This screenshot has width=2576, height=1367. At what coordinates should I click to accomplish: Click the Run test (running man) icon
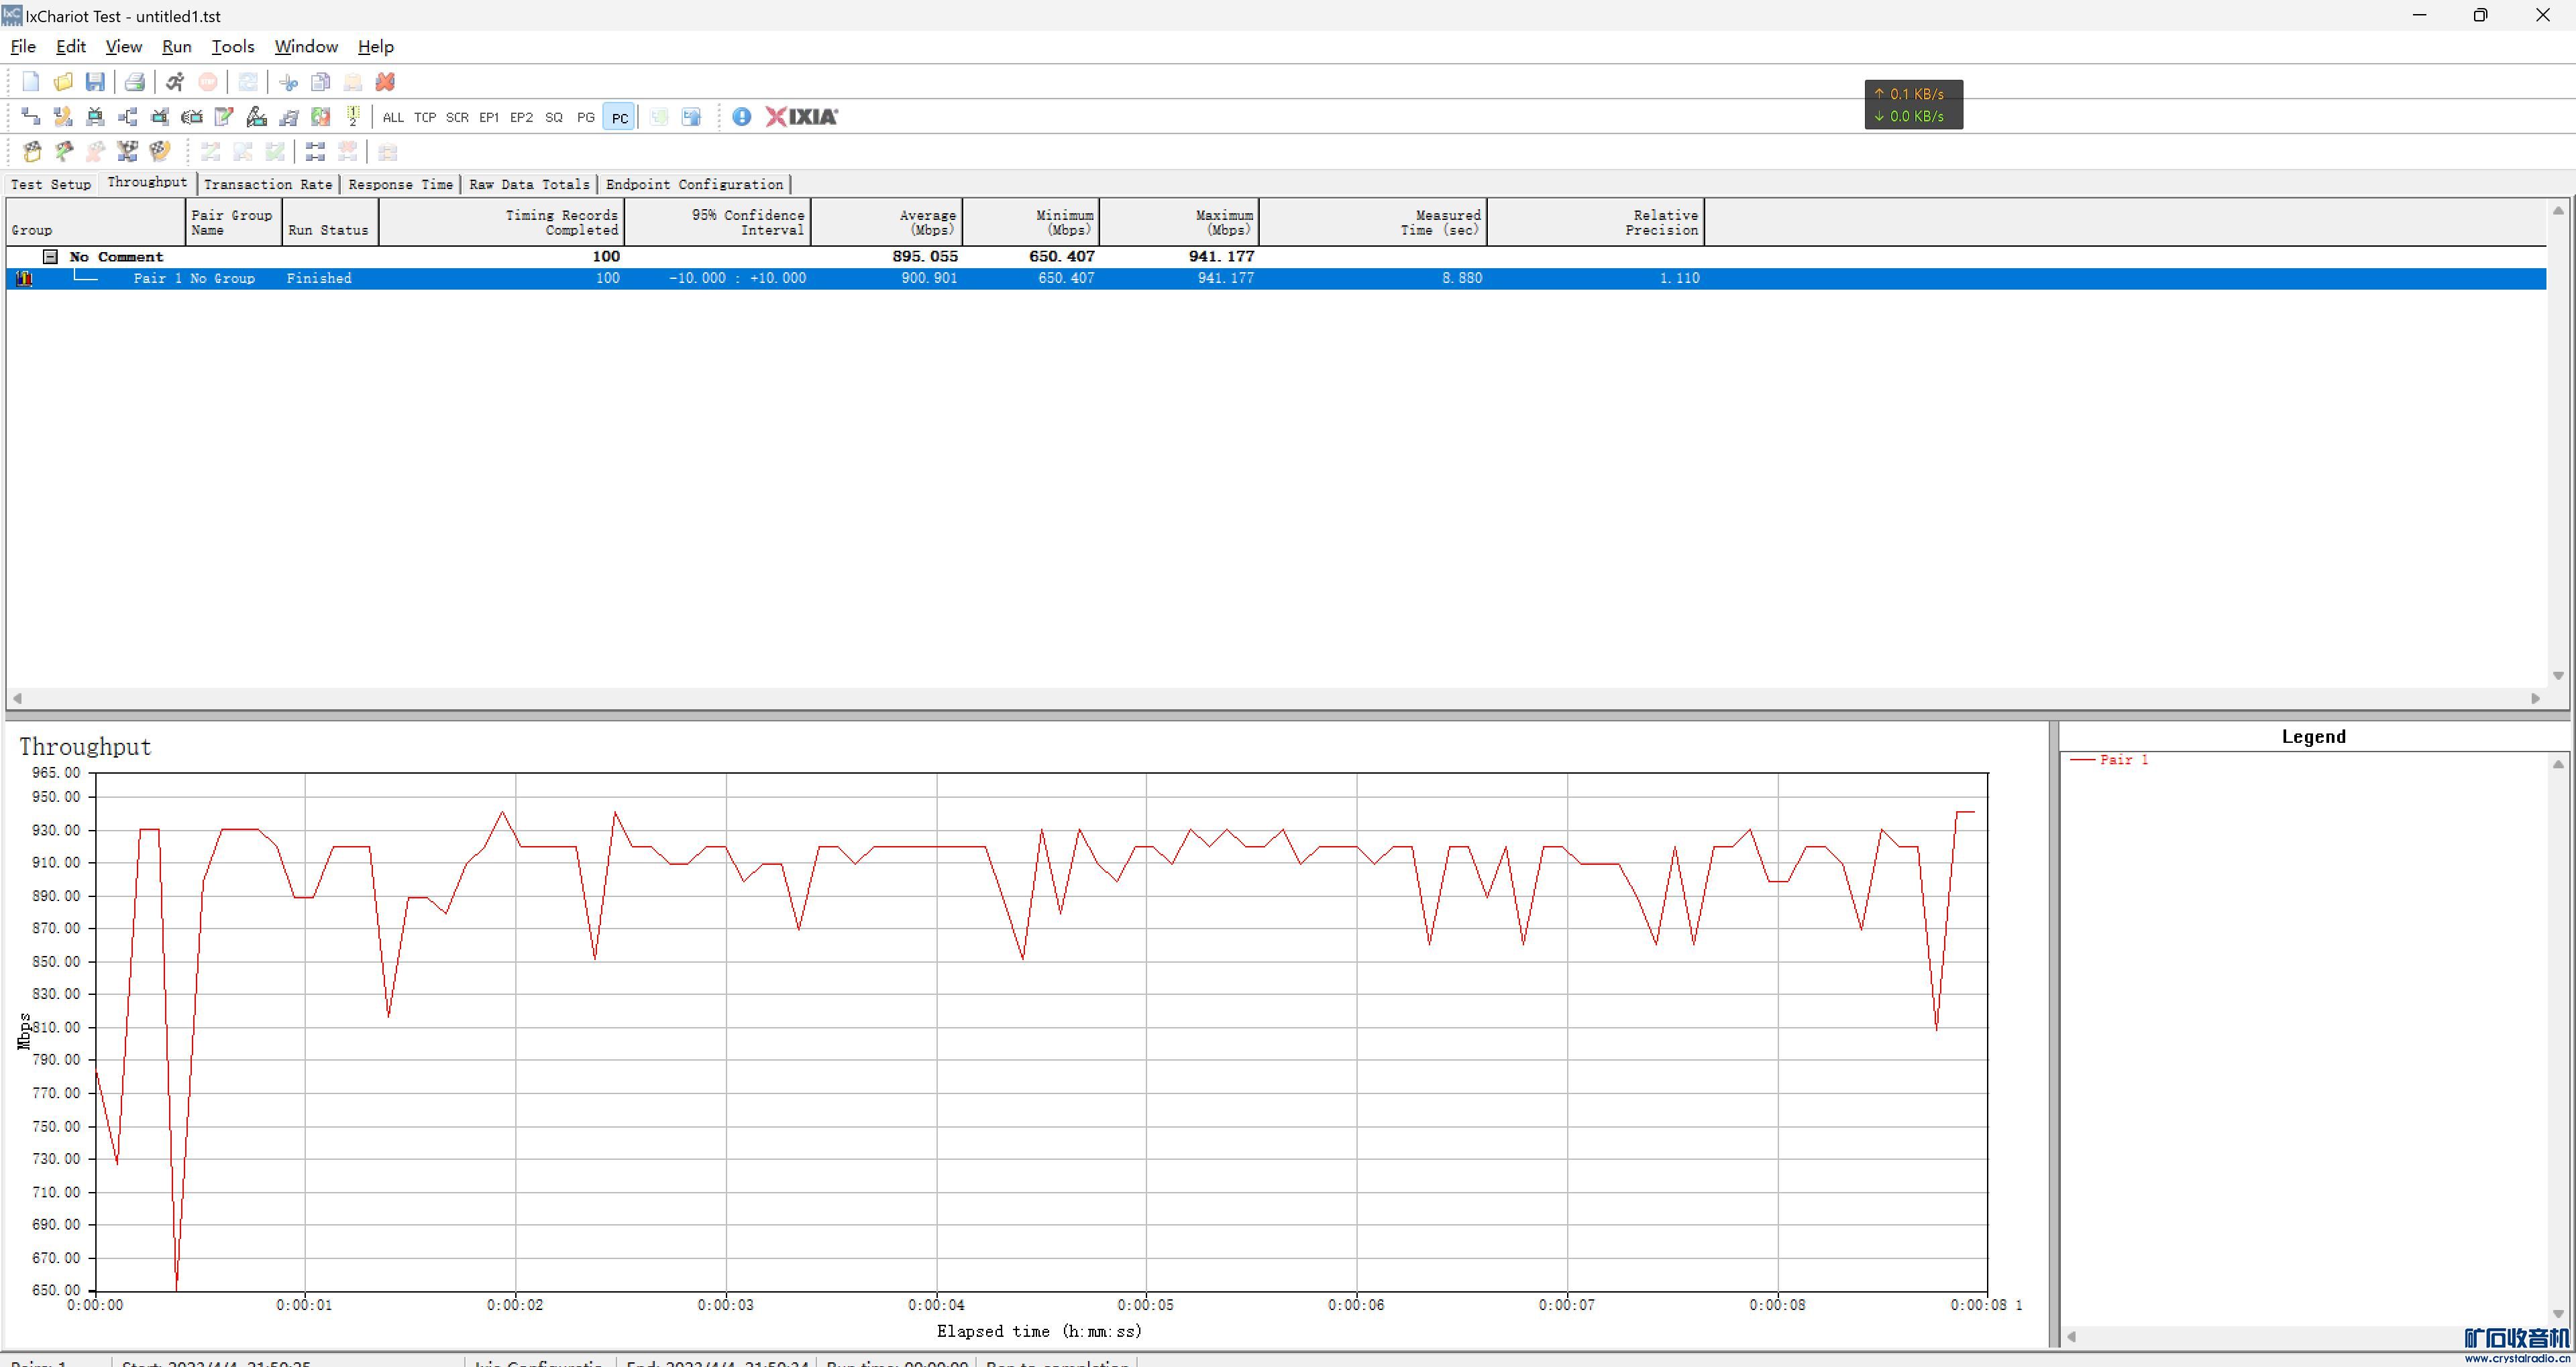(x=175, y=82)
